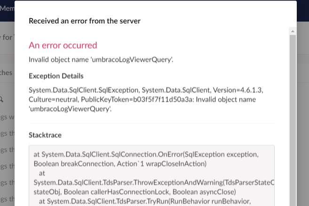Click the dark header bar right of the dialog
Viewport: 309px width, 206px height.
(303, 9)
